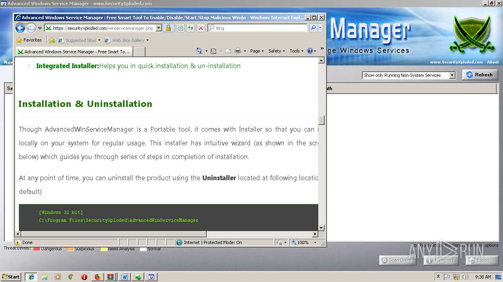Open the Safety menu

[277, 51]
